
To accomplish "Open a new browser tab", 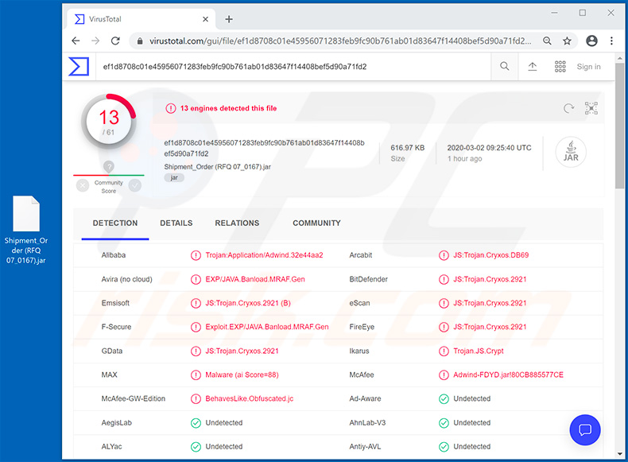I will click(x=229, y=19).
